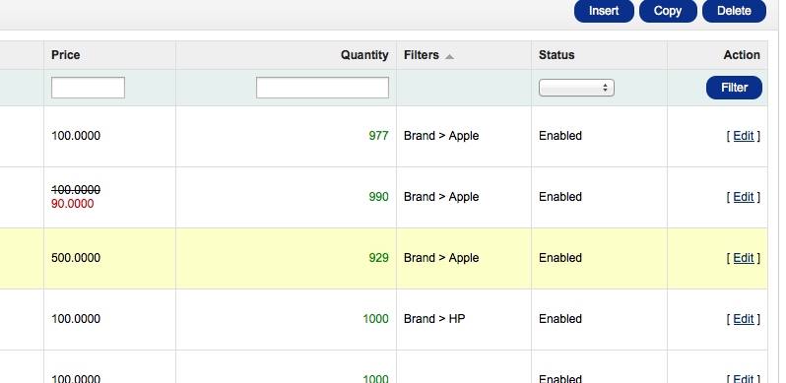Sort by the Status column header
Screen dimensions: 786x383
(557, 55)
